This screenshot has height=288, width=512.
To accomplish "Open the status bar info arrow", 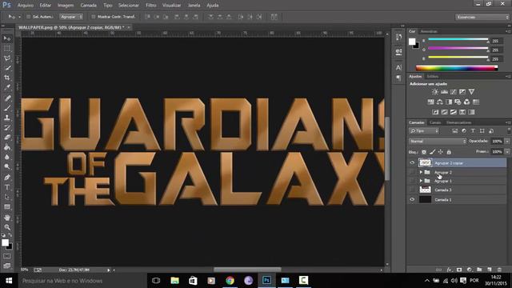I will pos(109,270).
